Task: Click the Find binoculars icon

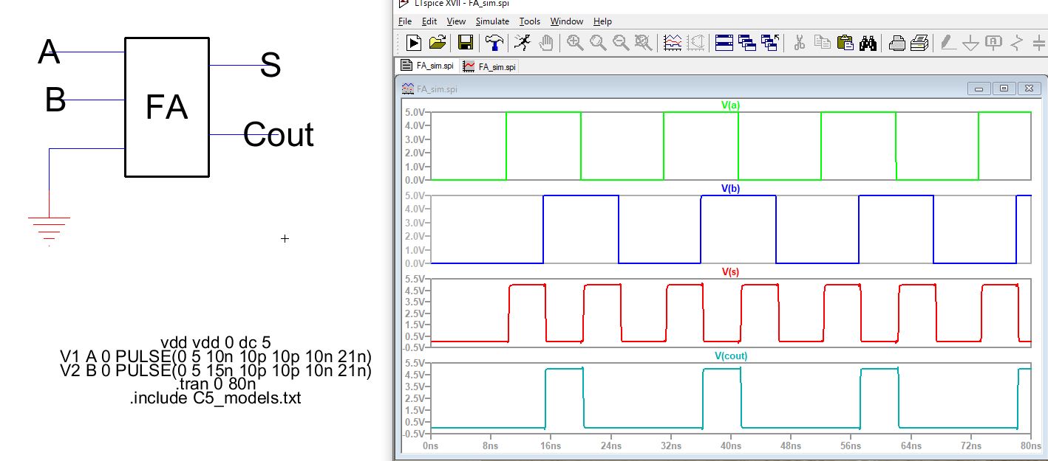Action: 868,43
